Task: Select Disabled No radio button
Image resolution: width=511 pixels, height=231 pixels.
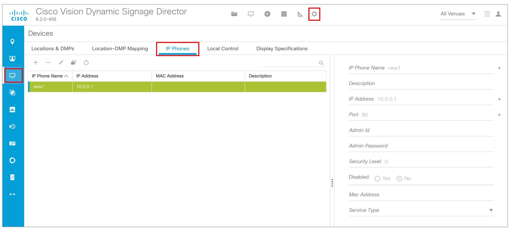Action: (399, 179)
